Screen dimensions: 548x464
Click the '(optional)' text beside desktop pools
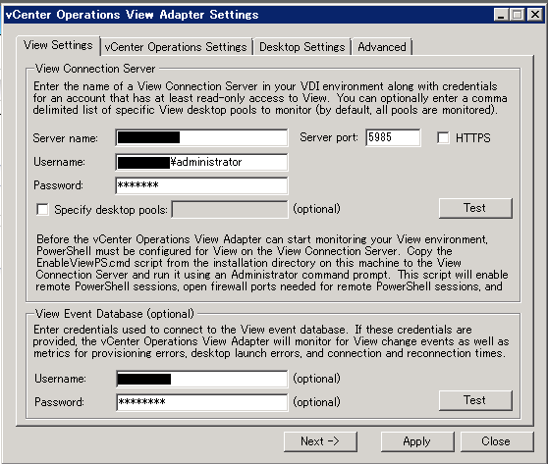point(316,209)
